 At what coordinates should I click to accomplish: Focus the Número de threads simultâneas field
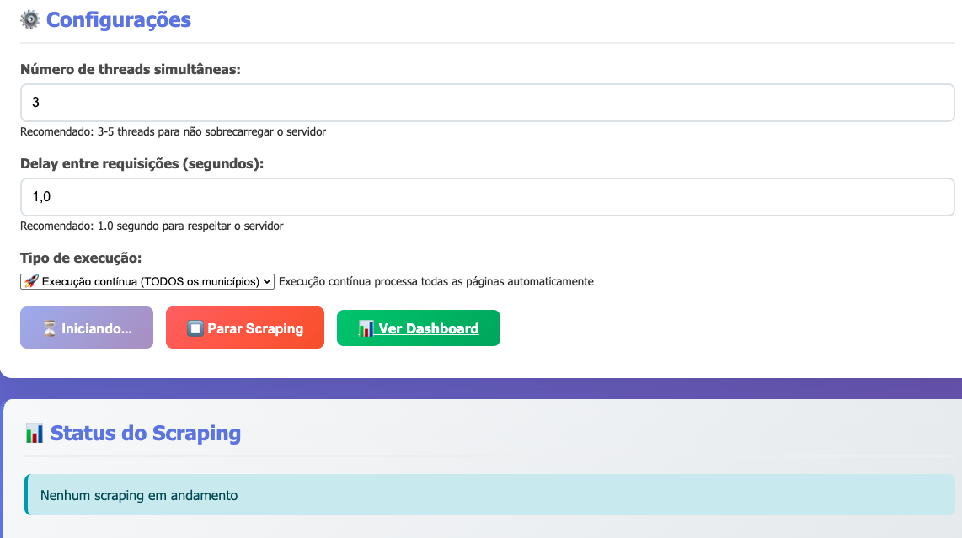(x=487, y=103)
